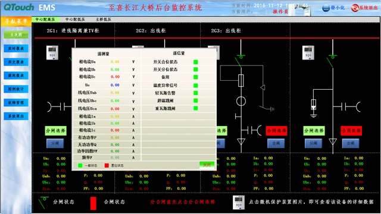Click the 最小化 globe icon

326,8
